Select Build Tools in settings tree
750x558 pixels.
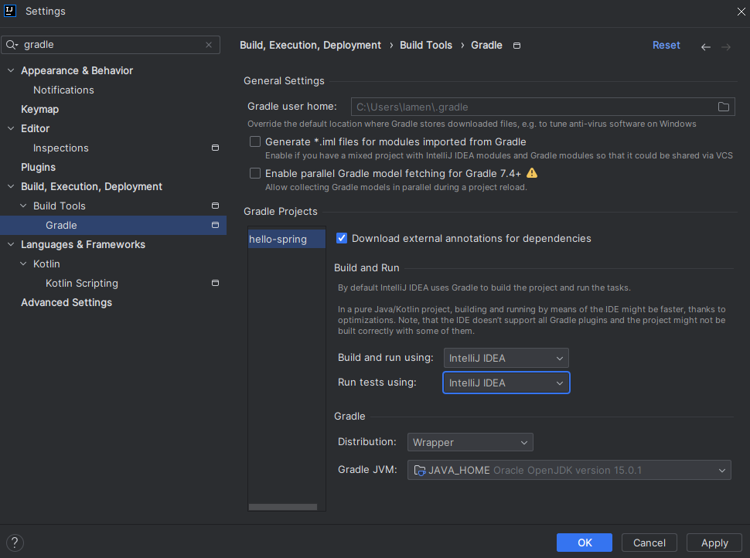(60, 206)
